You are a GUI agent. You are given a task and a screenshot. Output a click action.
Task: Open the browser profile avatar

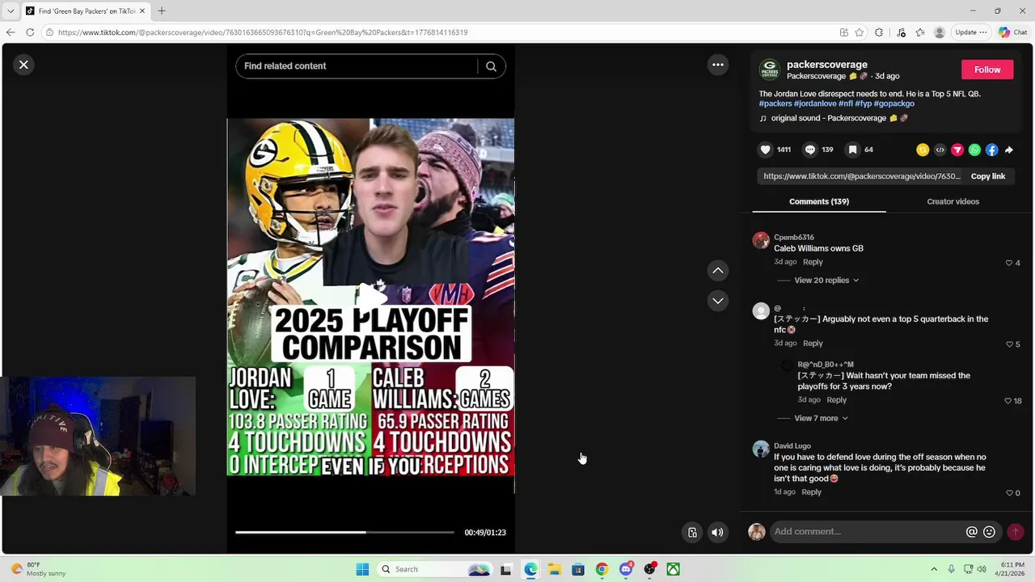click(x=940, y=32)
